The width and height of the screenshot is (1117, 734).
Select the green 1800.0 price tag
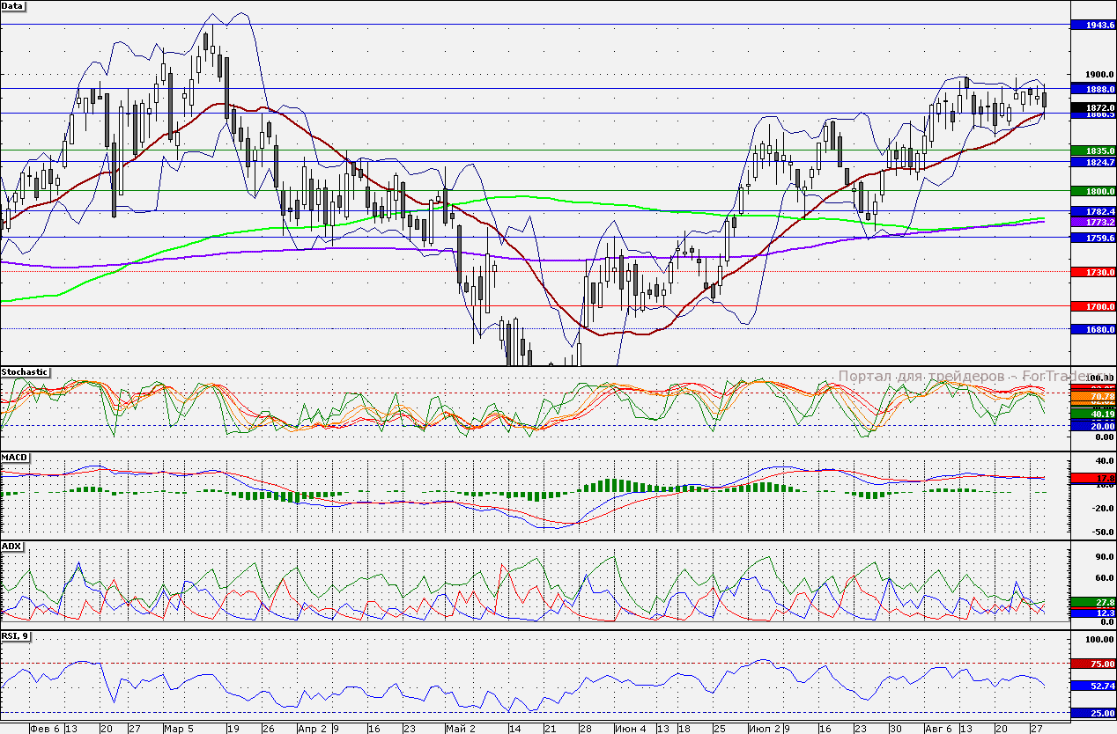(1092, 191)
